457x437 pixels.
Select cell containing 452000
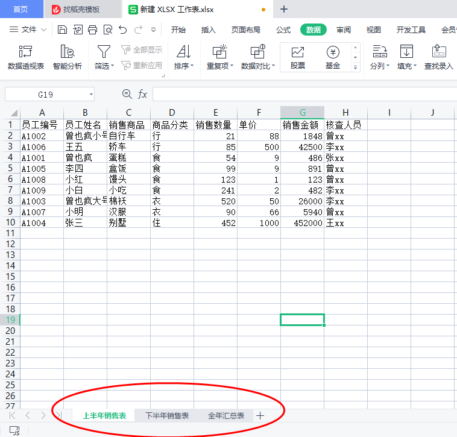click(x=302, y=223)
